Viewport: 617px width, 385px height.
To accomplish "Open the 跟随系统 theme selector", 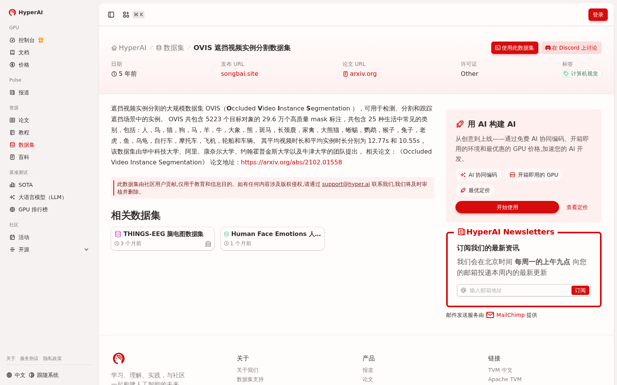I will pos(44,375).
